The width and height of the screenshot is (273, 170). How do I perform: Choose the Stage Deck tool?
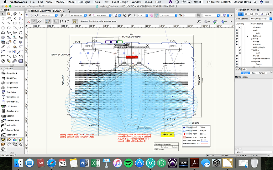pos(11,73)
